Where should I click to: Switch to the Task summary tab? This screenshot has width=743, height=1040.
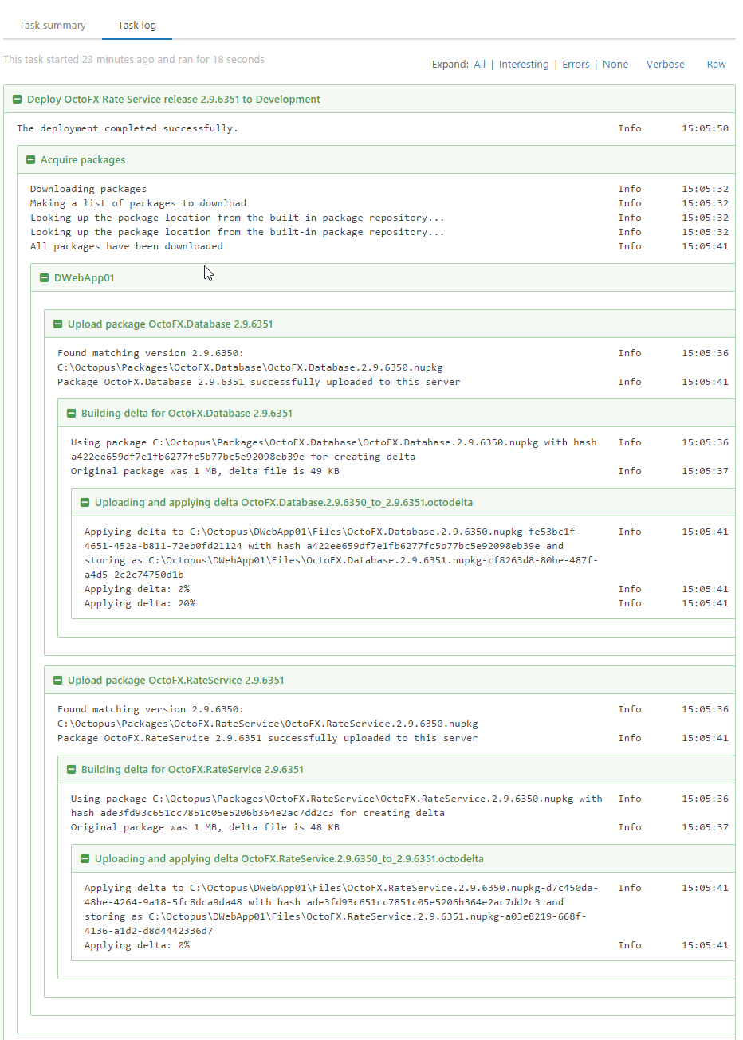coord(51,25)
